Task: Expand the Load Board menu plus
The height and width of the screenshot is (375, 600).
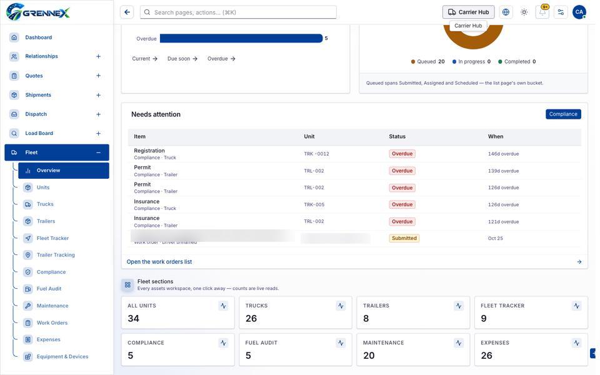Action: pos(98,133)
